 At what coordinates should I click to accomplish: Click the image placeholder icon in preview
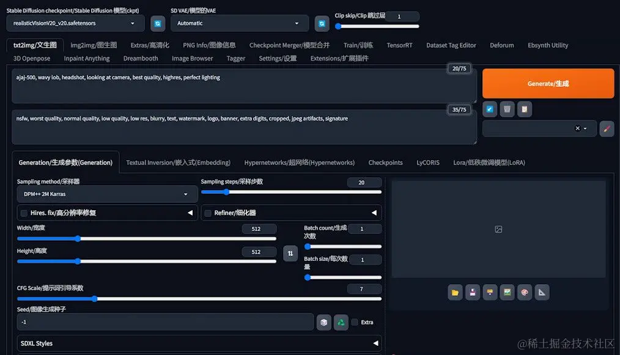point(498,229)
